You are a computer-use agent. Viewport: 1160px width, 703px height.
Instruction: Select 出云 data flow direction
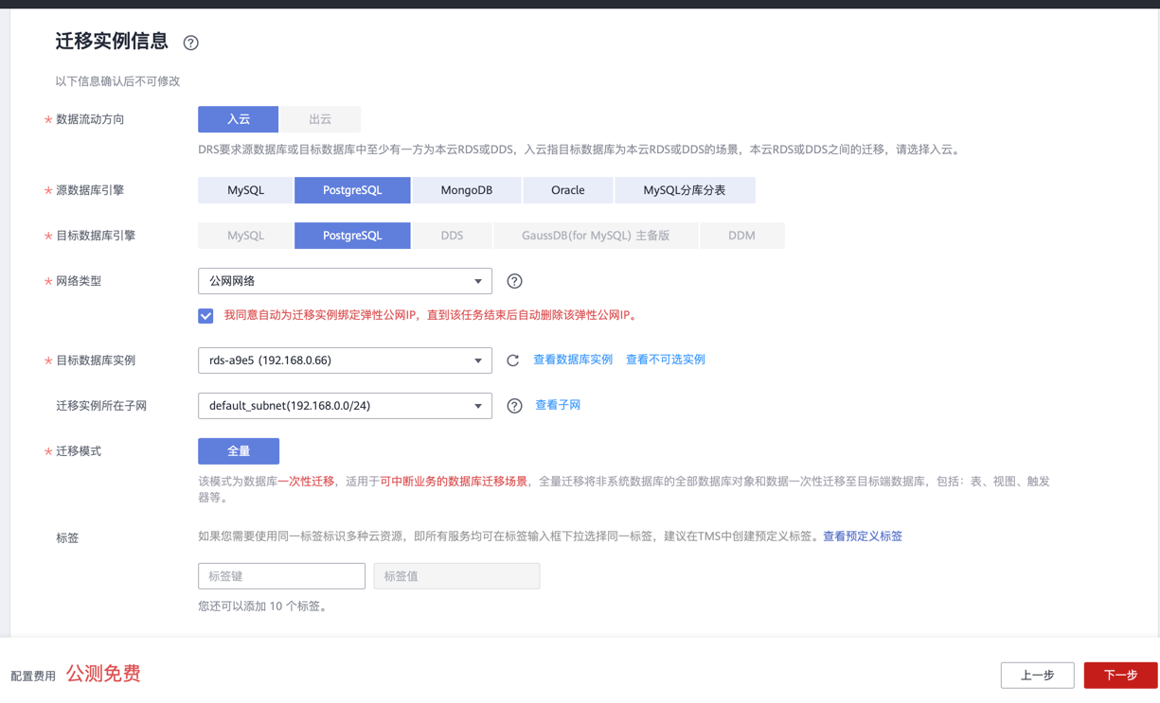[x=320, y=119]
